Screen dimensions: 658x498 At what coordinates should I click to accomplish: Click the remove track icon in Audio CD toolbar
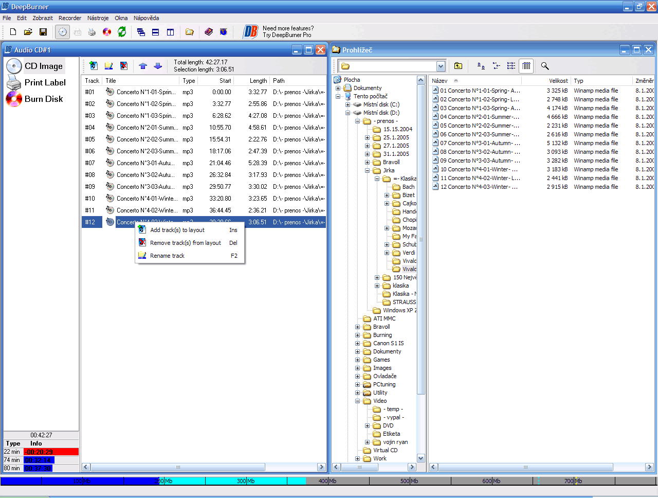[x=124, y=66]
